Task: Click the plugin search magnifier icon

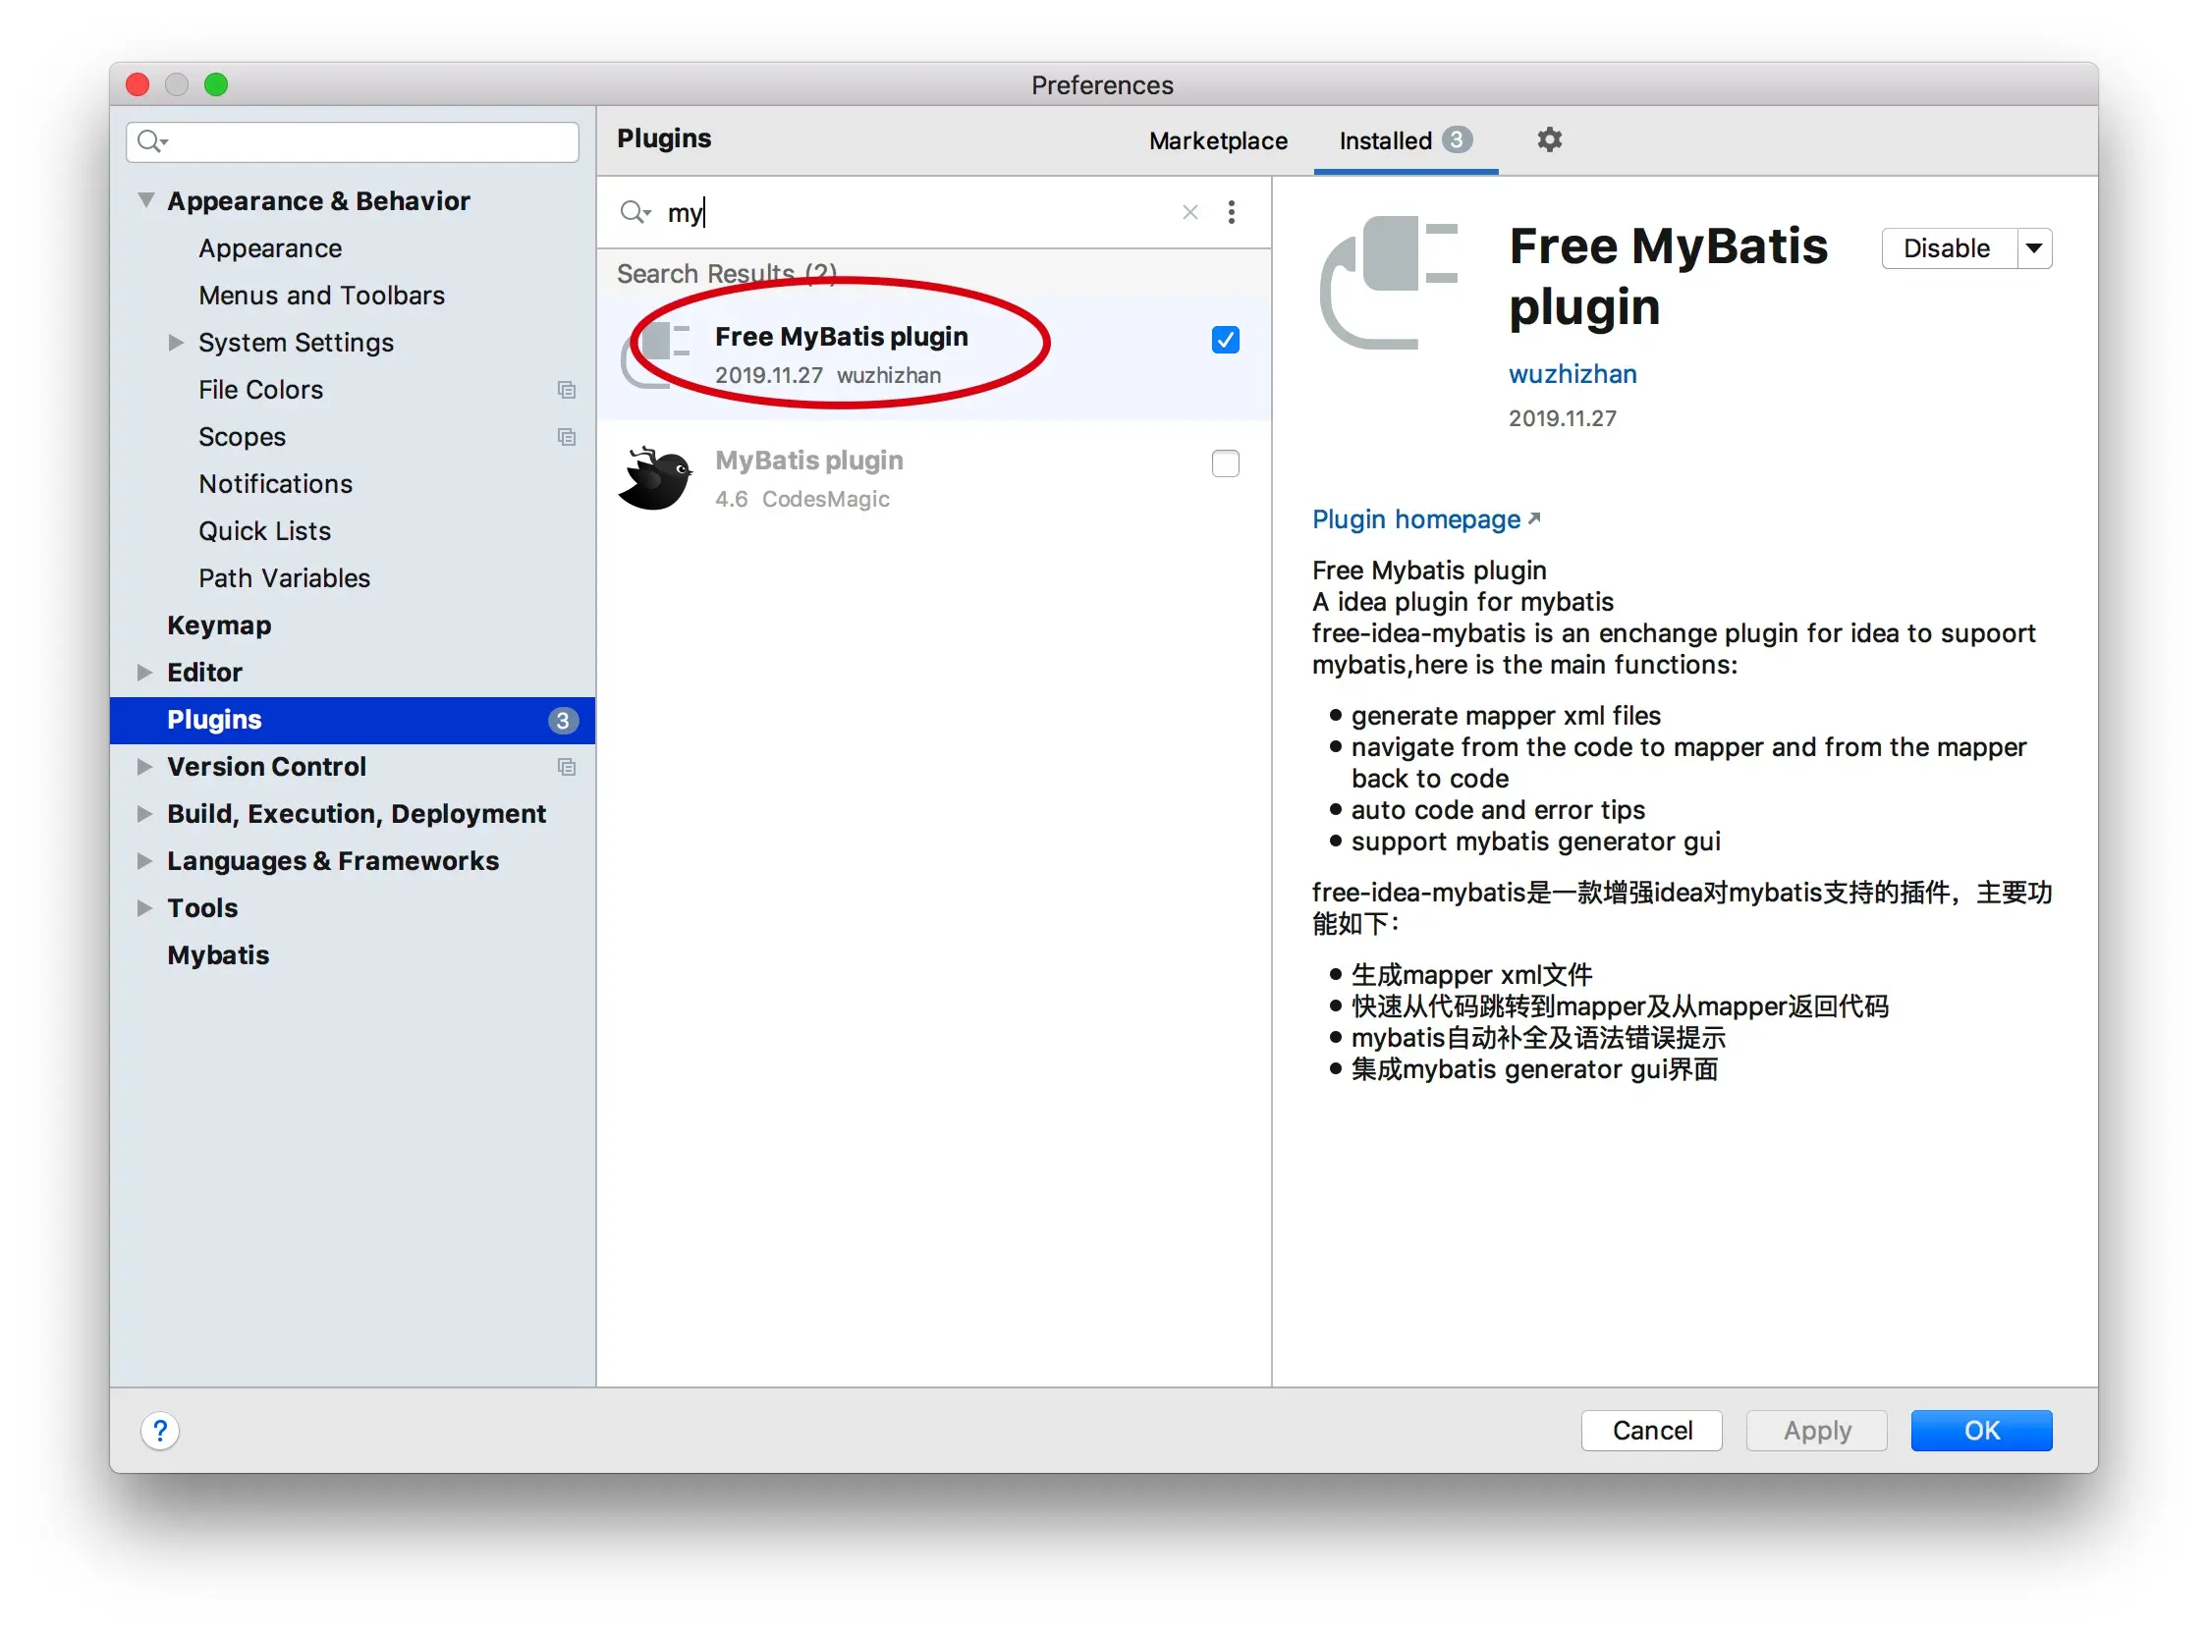Action: click(x=634, y=212)
